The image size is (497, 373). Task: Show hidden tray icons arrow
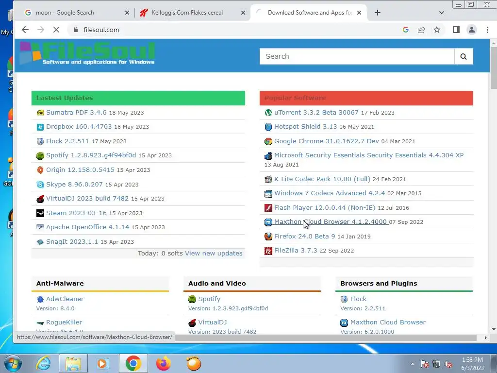[x=413, y=364]
